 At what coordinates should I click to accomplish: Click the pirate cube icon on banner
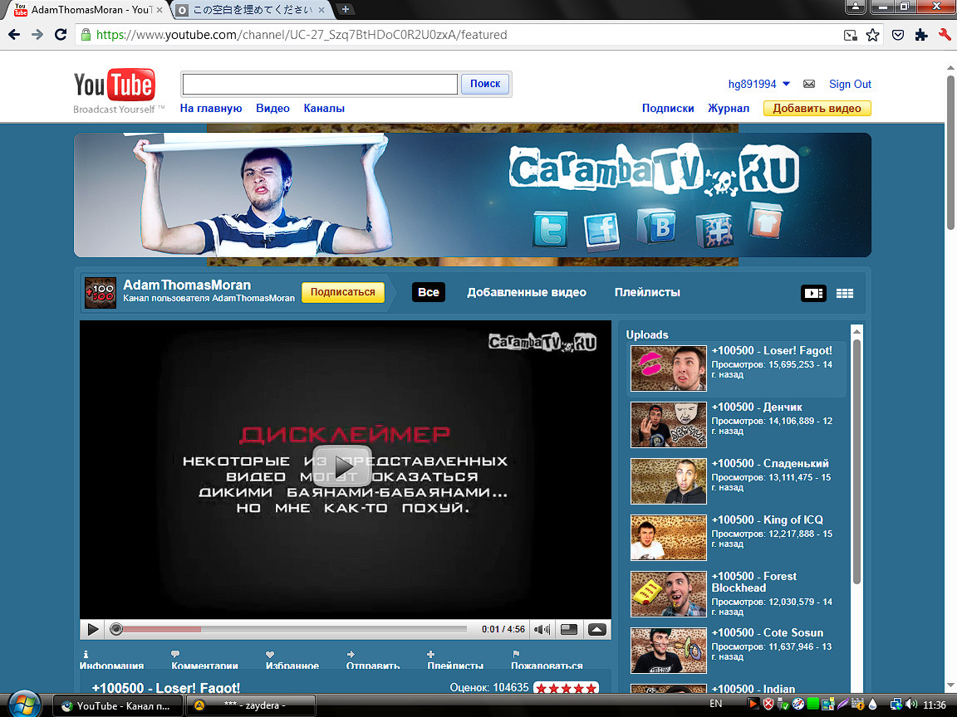click(714, 231)
